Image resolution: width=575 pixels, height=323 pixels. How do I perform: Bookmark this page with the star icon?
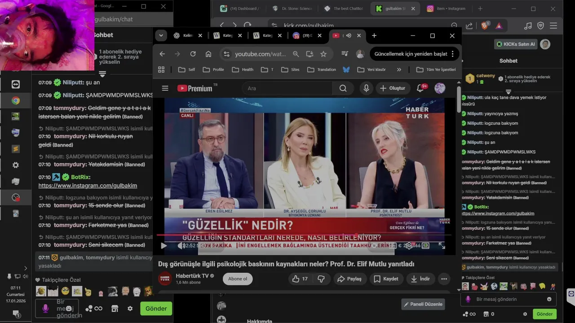click(x=323, y=54)
